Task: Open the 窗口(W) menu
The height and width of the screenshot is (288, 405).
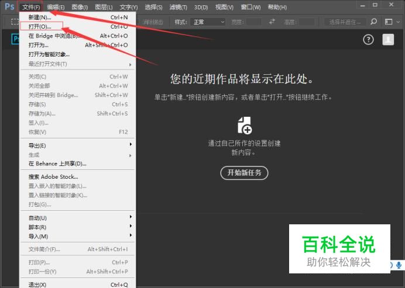Action: tap(250, 7)
